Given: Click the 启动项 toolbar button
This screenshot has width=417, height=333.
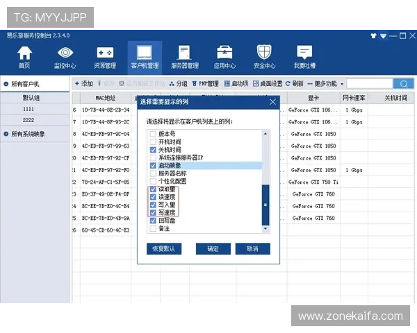Looking at the screenshot, I should (236, 84).
